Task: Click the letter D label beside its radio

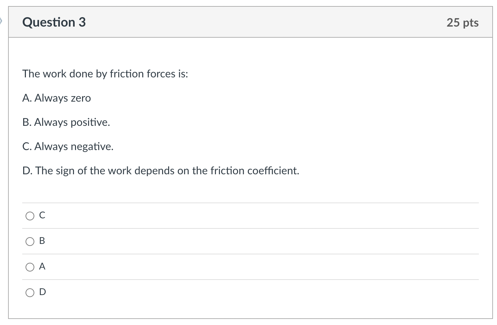Action: tap(42, 292)
